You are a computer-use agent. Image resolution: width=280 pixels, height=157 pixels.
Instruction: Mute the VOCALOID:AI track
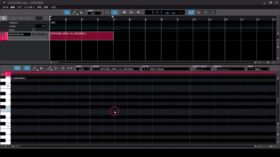point(37,34)
